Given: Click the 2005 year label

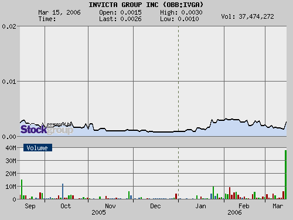Looking at the screenshot, I should [x=98, y=212].
